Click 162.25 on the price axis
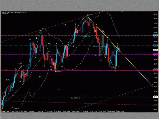Screen dimensions: 159x119 (155, 19)
